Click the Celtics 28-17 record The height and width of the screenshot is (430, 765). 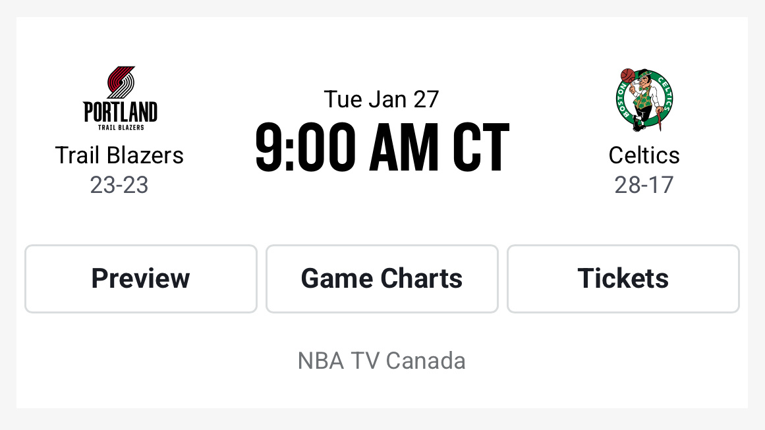pos(644,185)
